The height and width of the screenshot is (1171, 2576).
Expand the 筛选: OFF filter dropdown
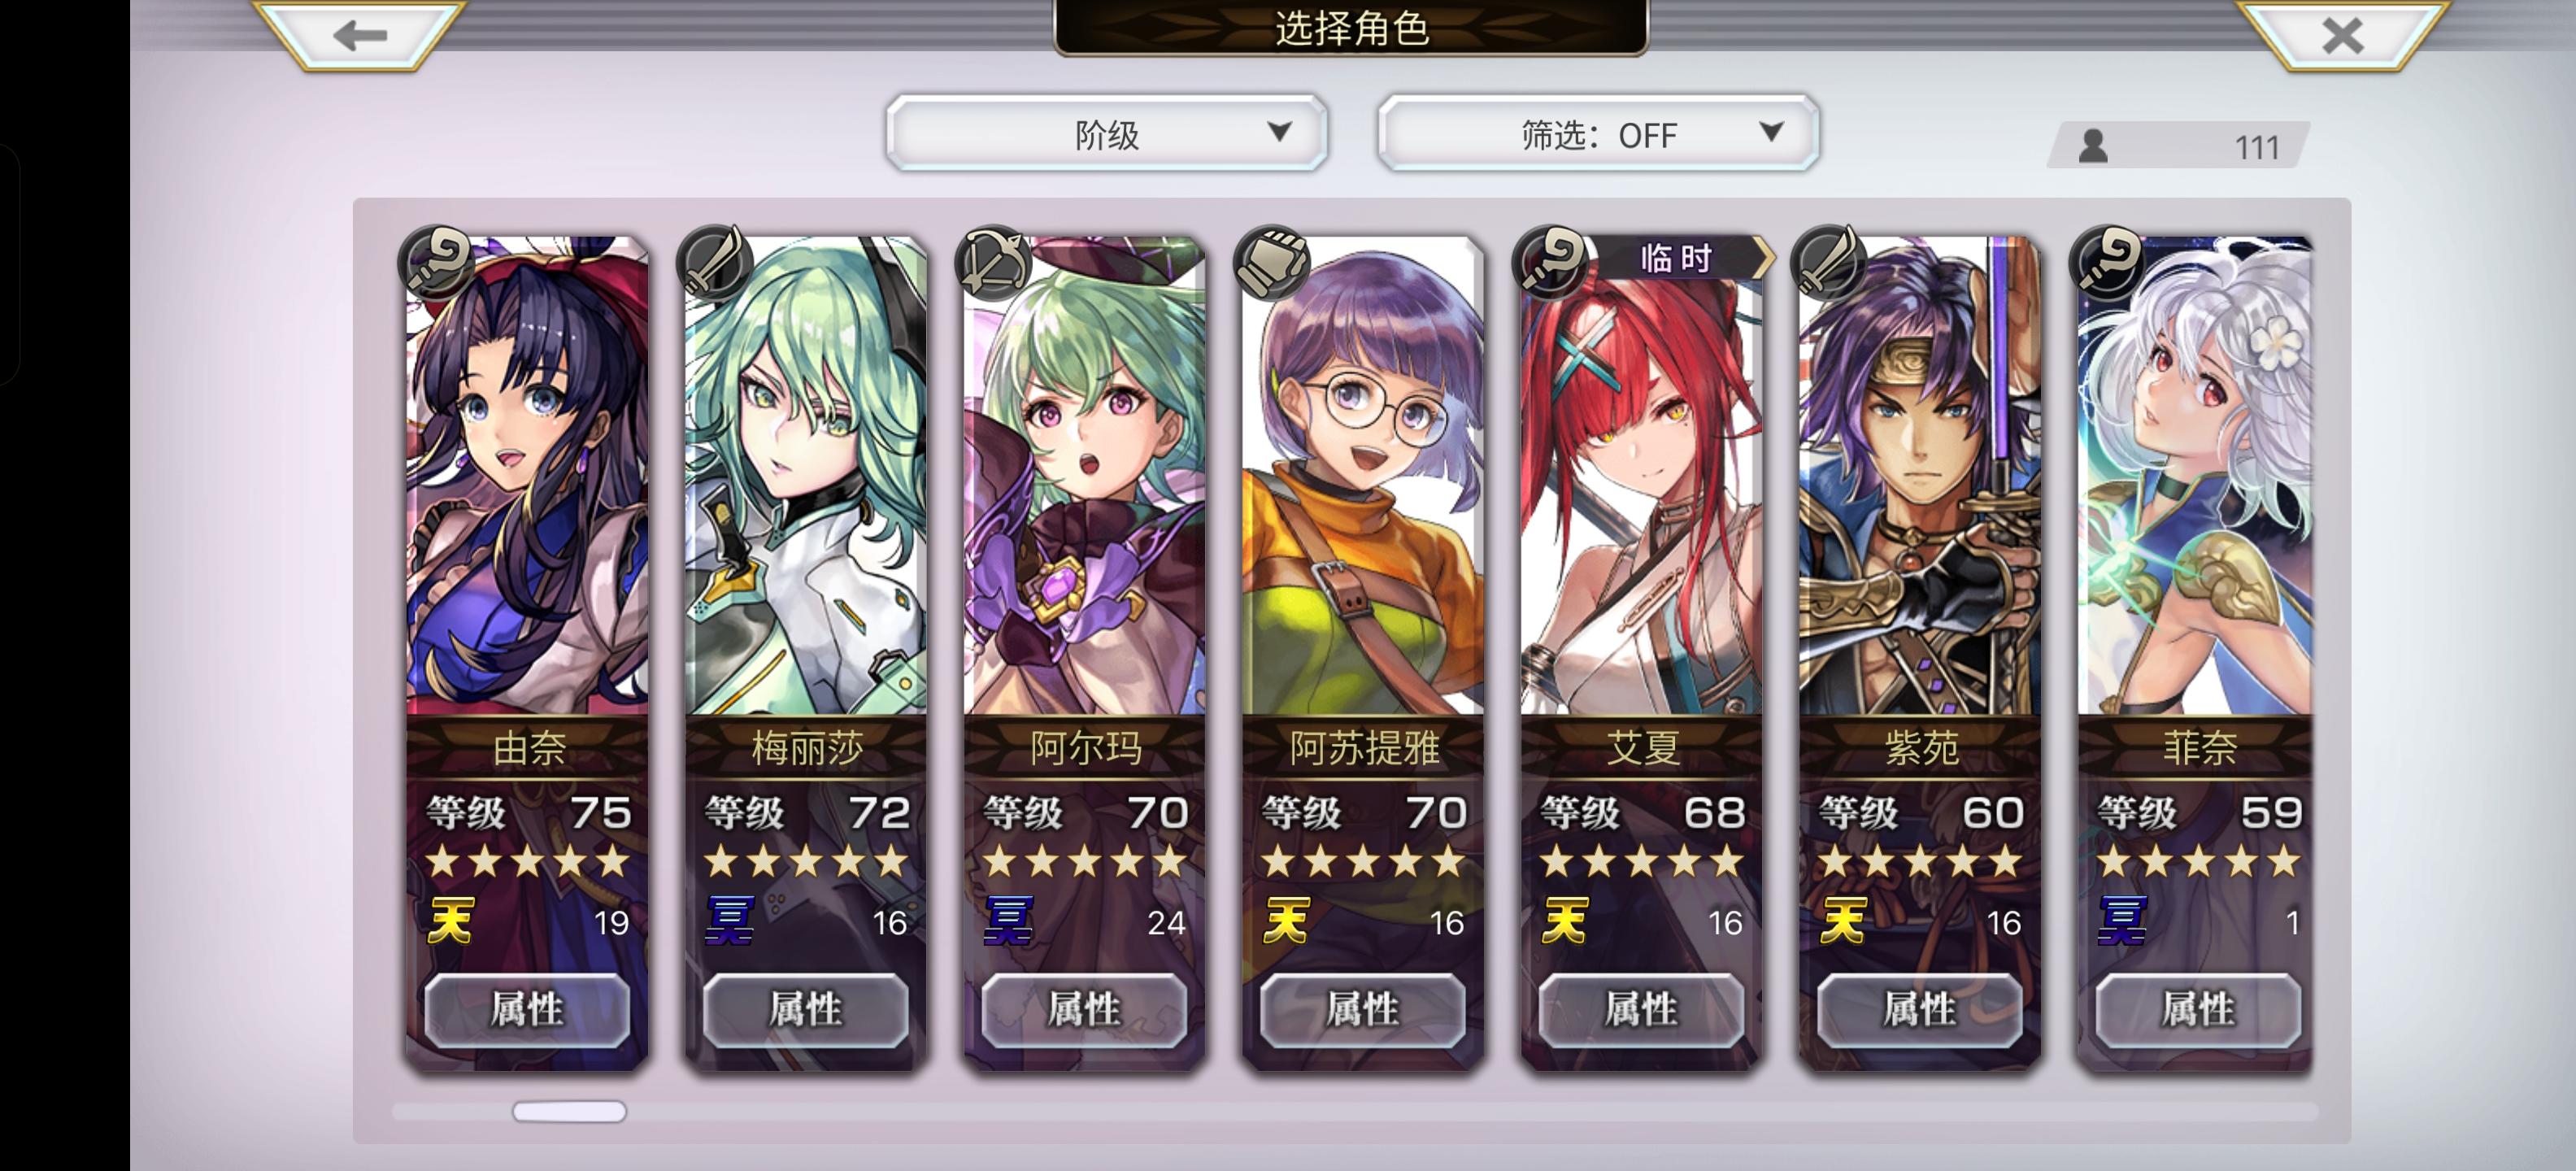[1598, 133]
